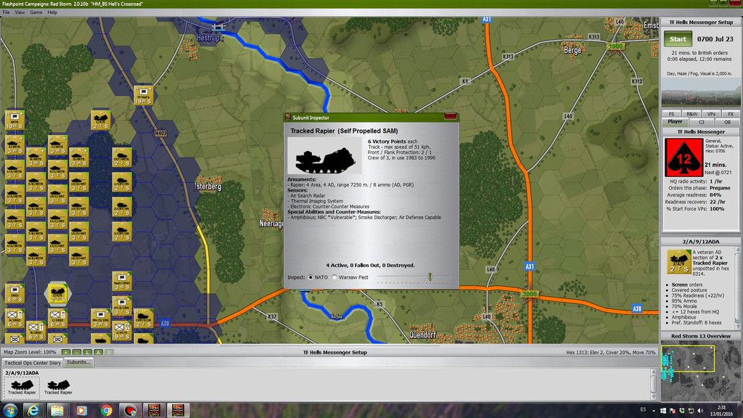Switch to the Tactical Ops Center Diary tab
Image resolution: width=743 pixels, height=418 pixels.
point(33,363)
